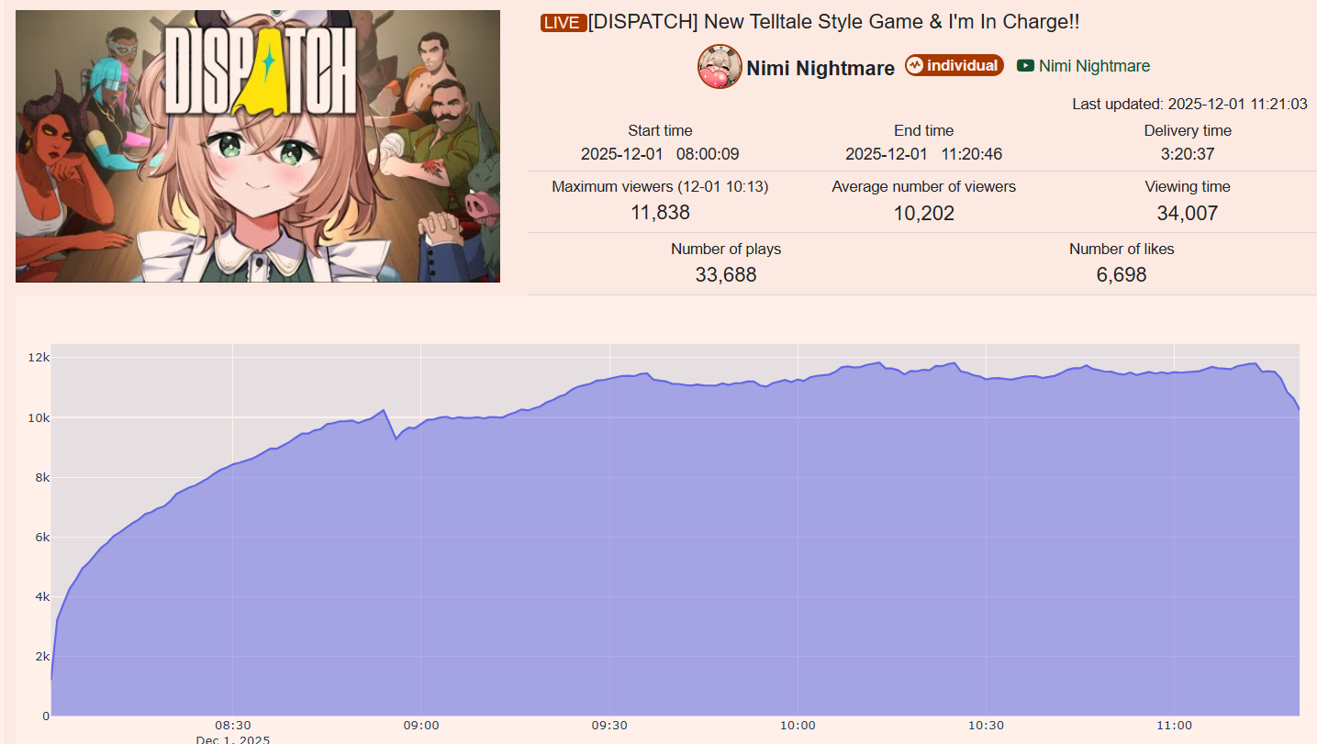Select the Last updated timestamp text

pos(1189,105)
